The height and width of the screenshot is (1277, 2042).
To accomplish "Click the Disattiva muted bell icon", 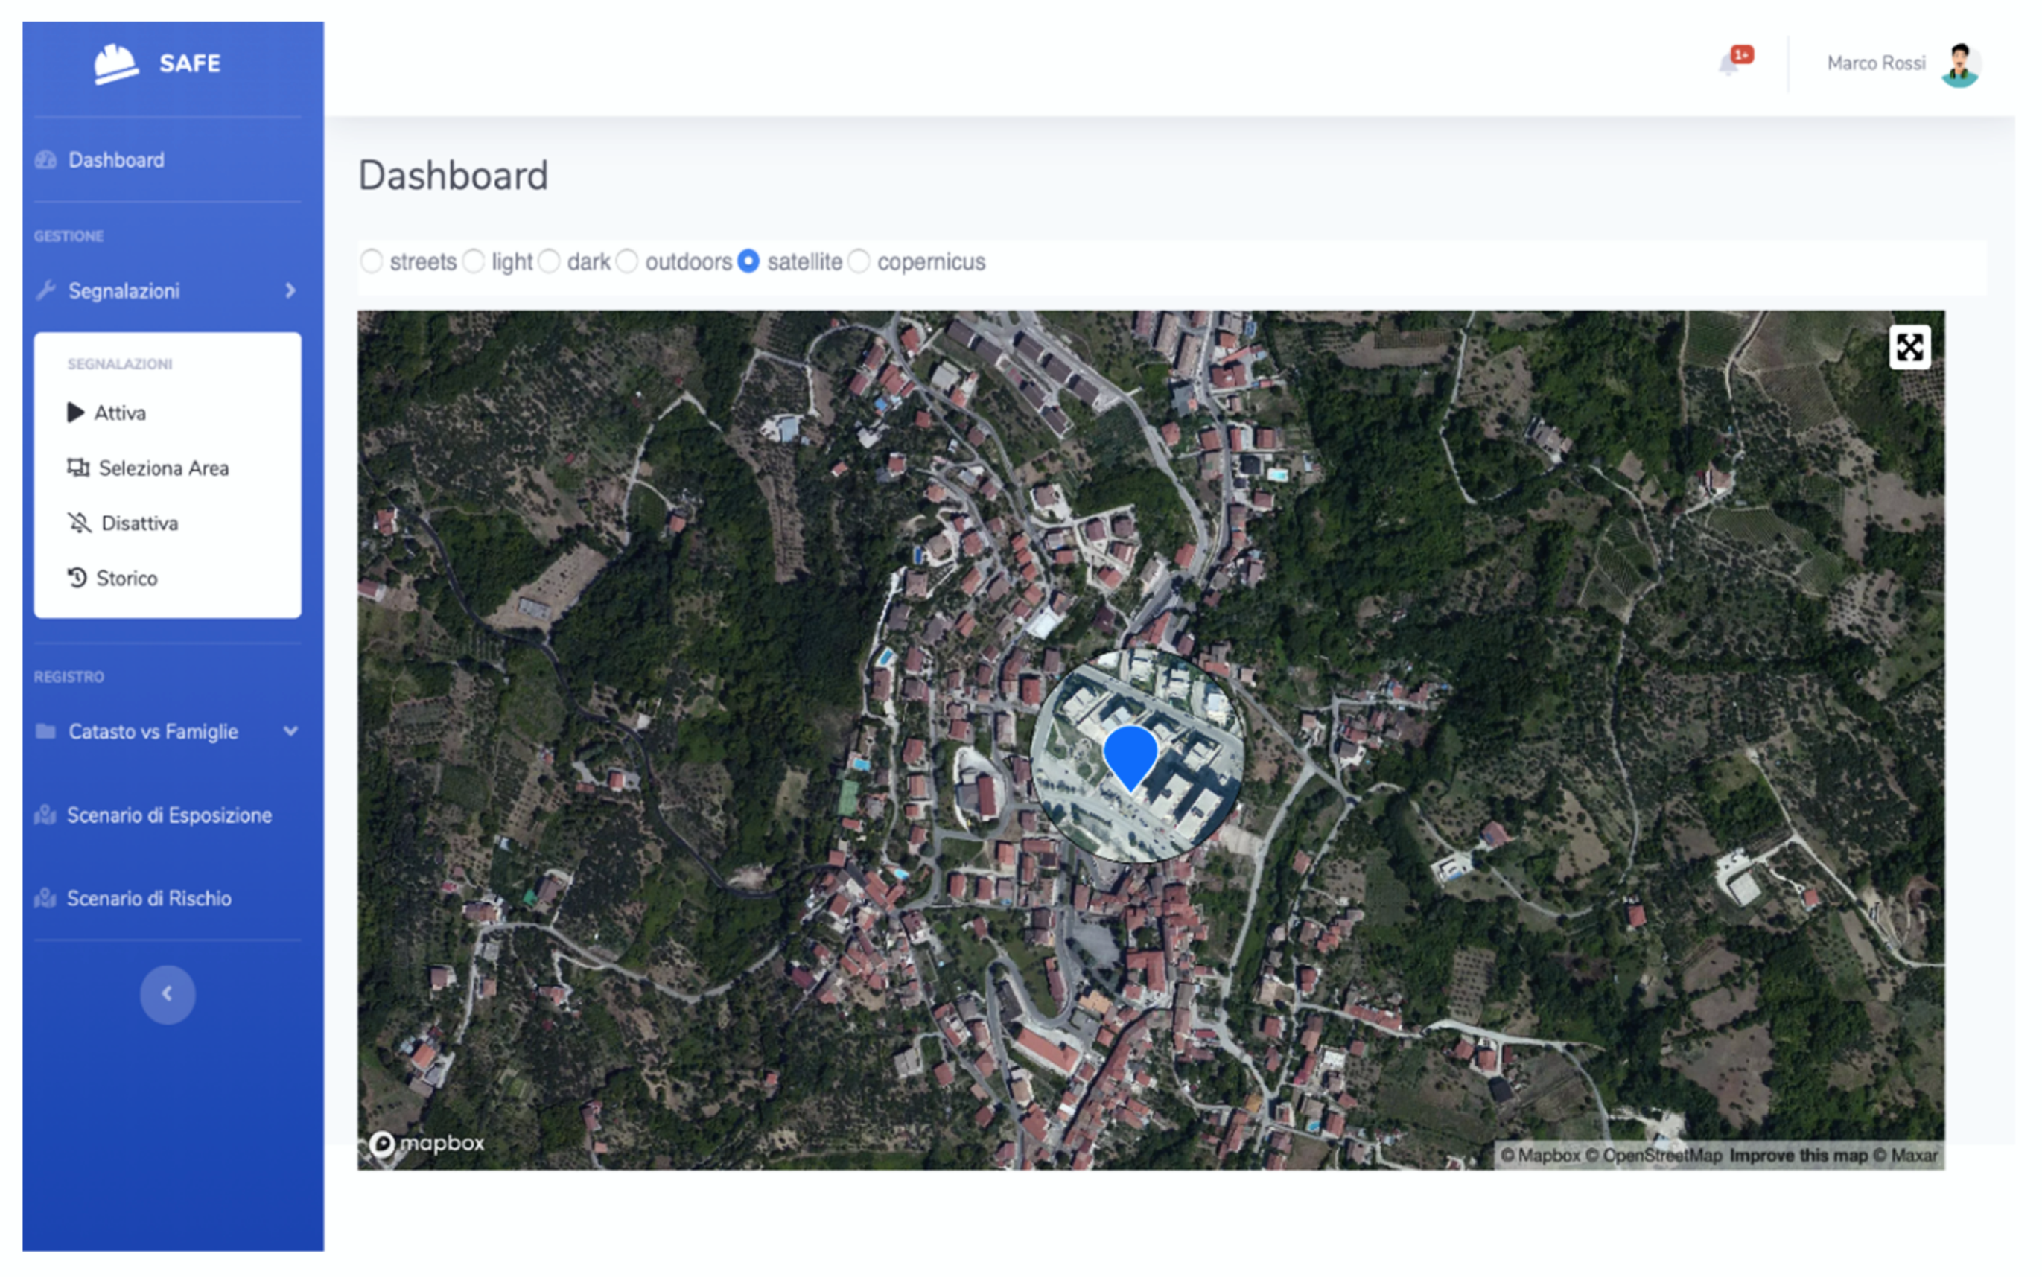I will click(x=80, y=523).
